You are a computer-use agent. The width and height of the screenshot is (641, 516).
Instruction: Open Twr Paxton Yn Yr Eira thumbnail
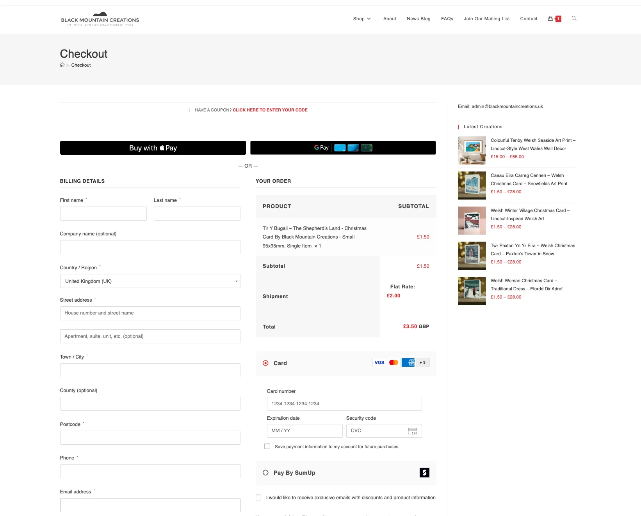point(472,256)
